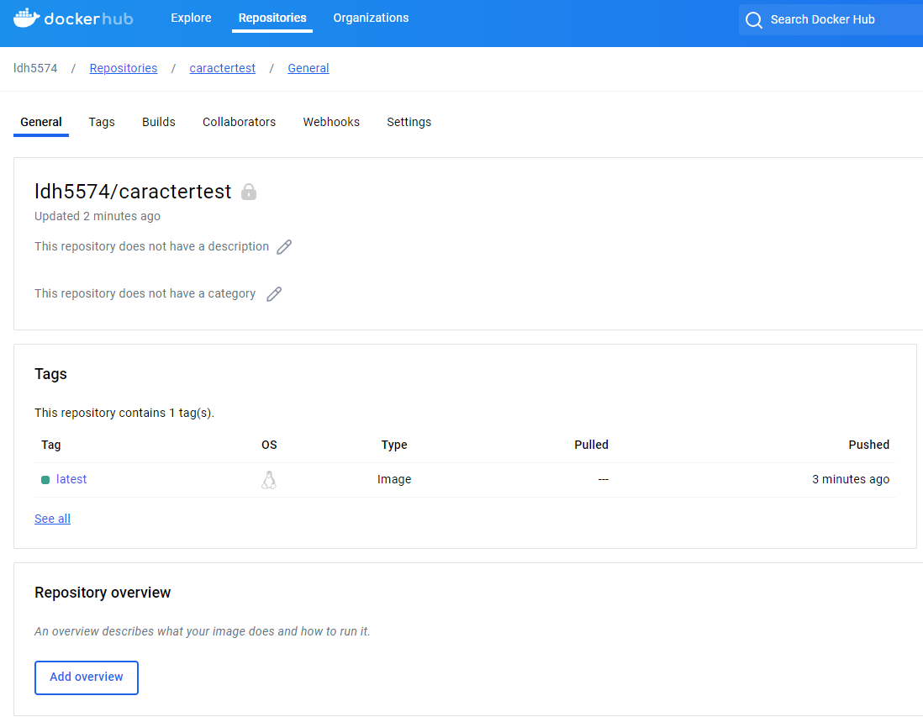
Task: Follow the General breadcrumb link
Action: [309, 68]
